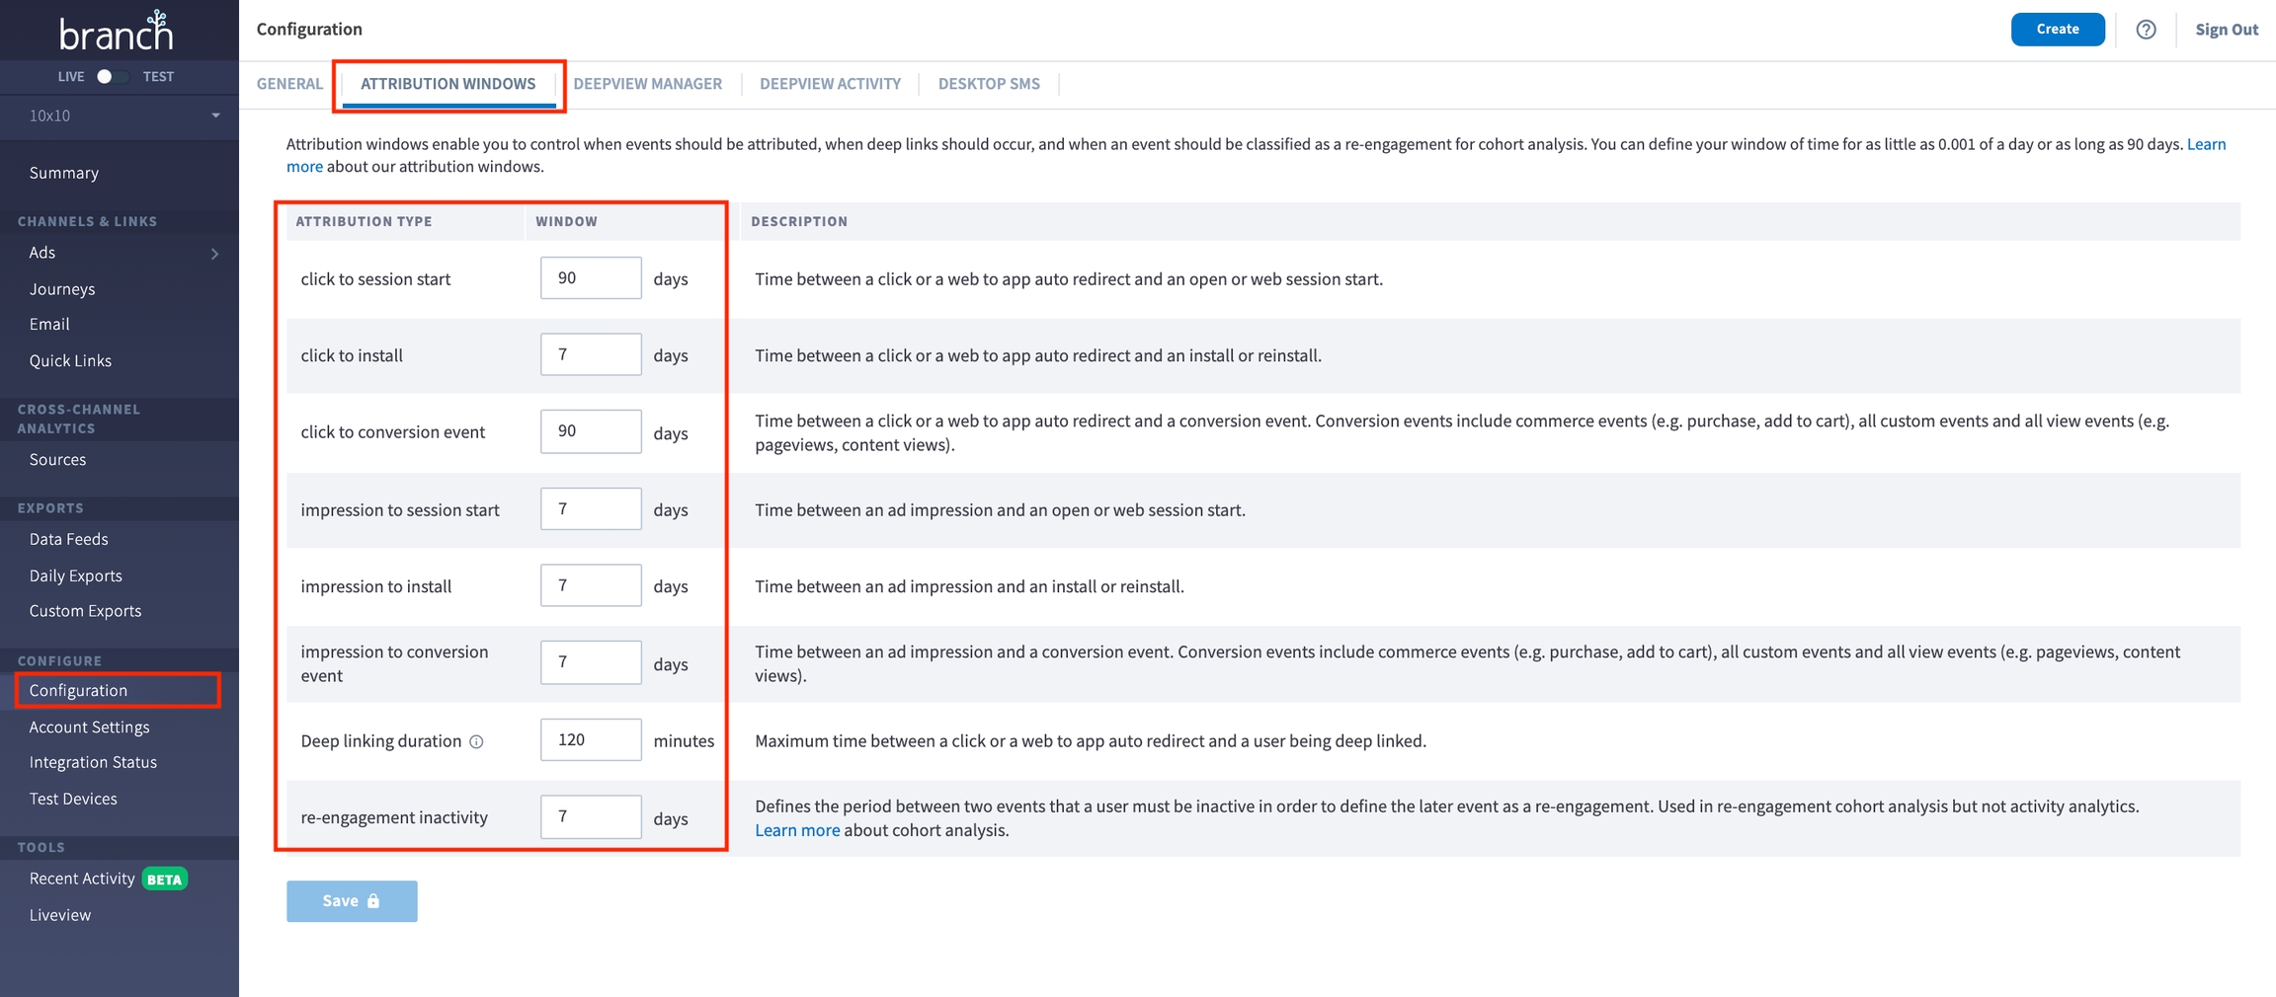Click the click to install window field
The image size is (2276, 997).
click(x=590, y=355)
